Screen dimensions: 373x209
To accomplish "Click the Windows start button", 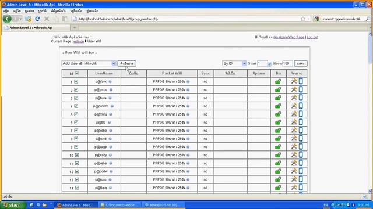I will [13, 205].
